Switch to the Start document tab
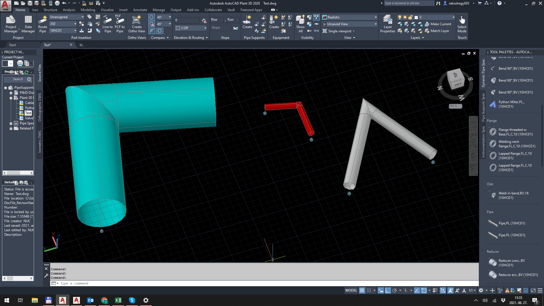This screenshot has width=544, height=306. (12, 45)
